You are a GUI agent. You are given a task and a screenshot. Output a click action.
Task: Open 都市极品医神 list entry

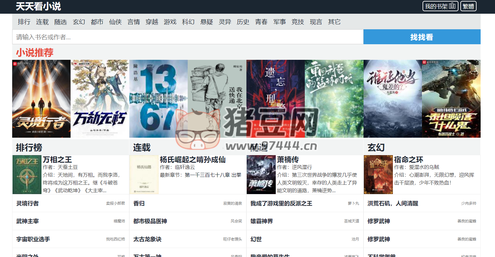150,221
